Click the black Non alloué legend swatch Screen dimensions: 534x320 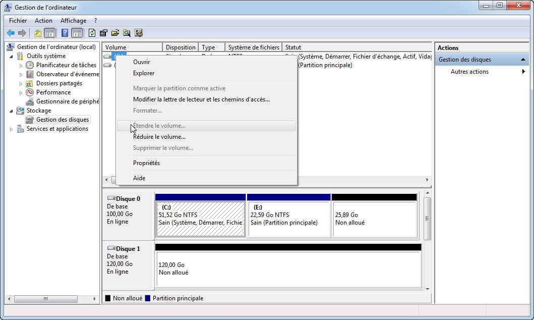coord(108,298)
